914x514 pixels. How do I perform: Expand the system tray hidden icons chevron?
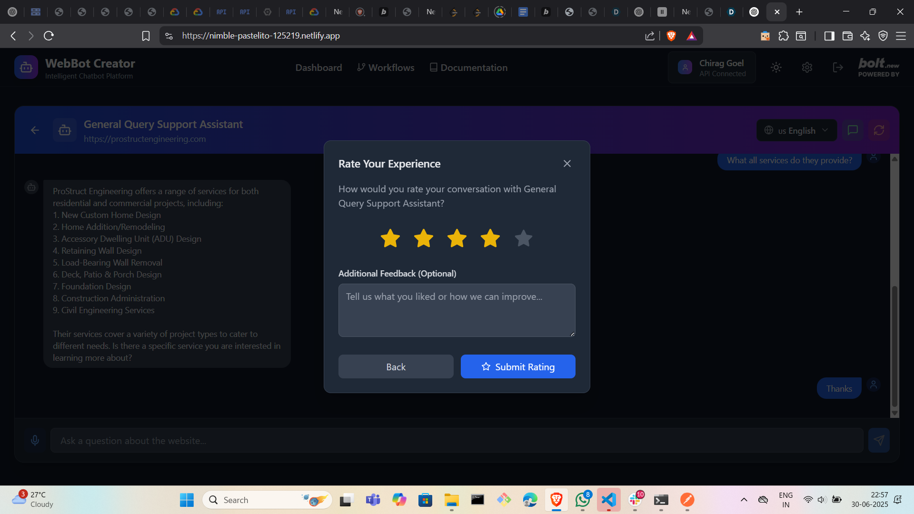pyautogui.click(x=744, y=500)
